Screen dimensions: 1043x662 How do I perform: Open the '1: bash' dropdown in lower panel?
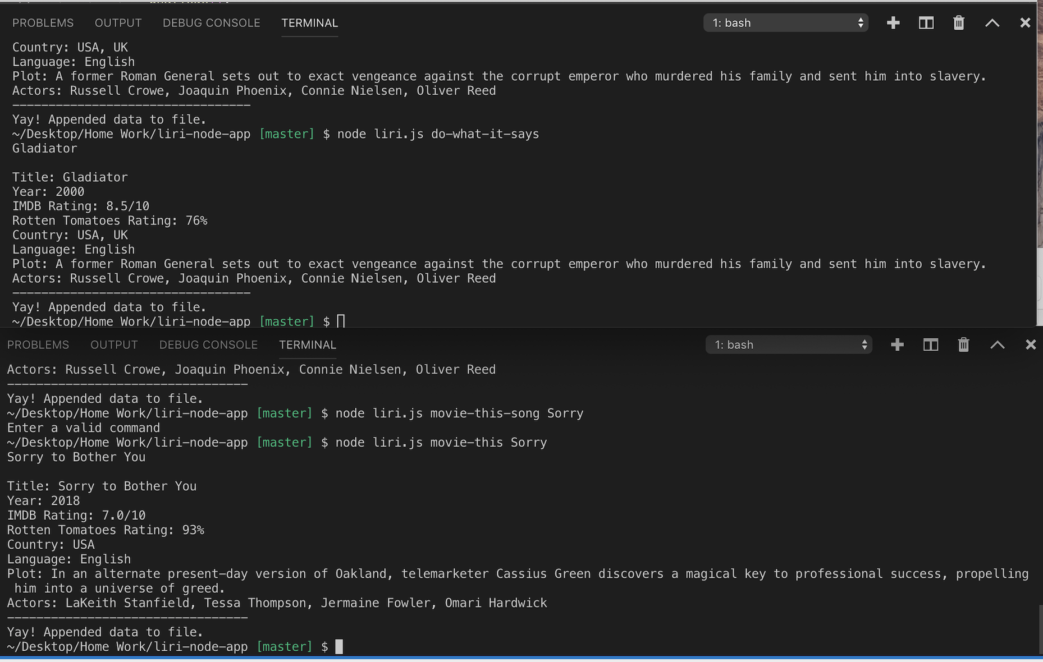[x=789, y=345]
